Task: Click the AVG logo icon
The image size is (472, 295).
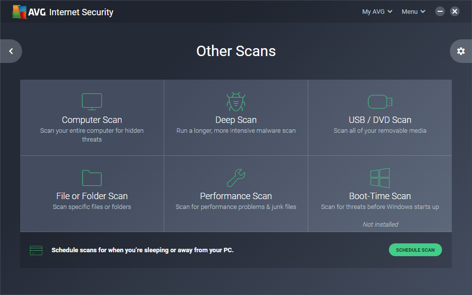Action: click(20, 12)
